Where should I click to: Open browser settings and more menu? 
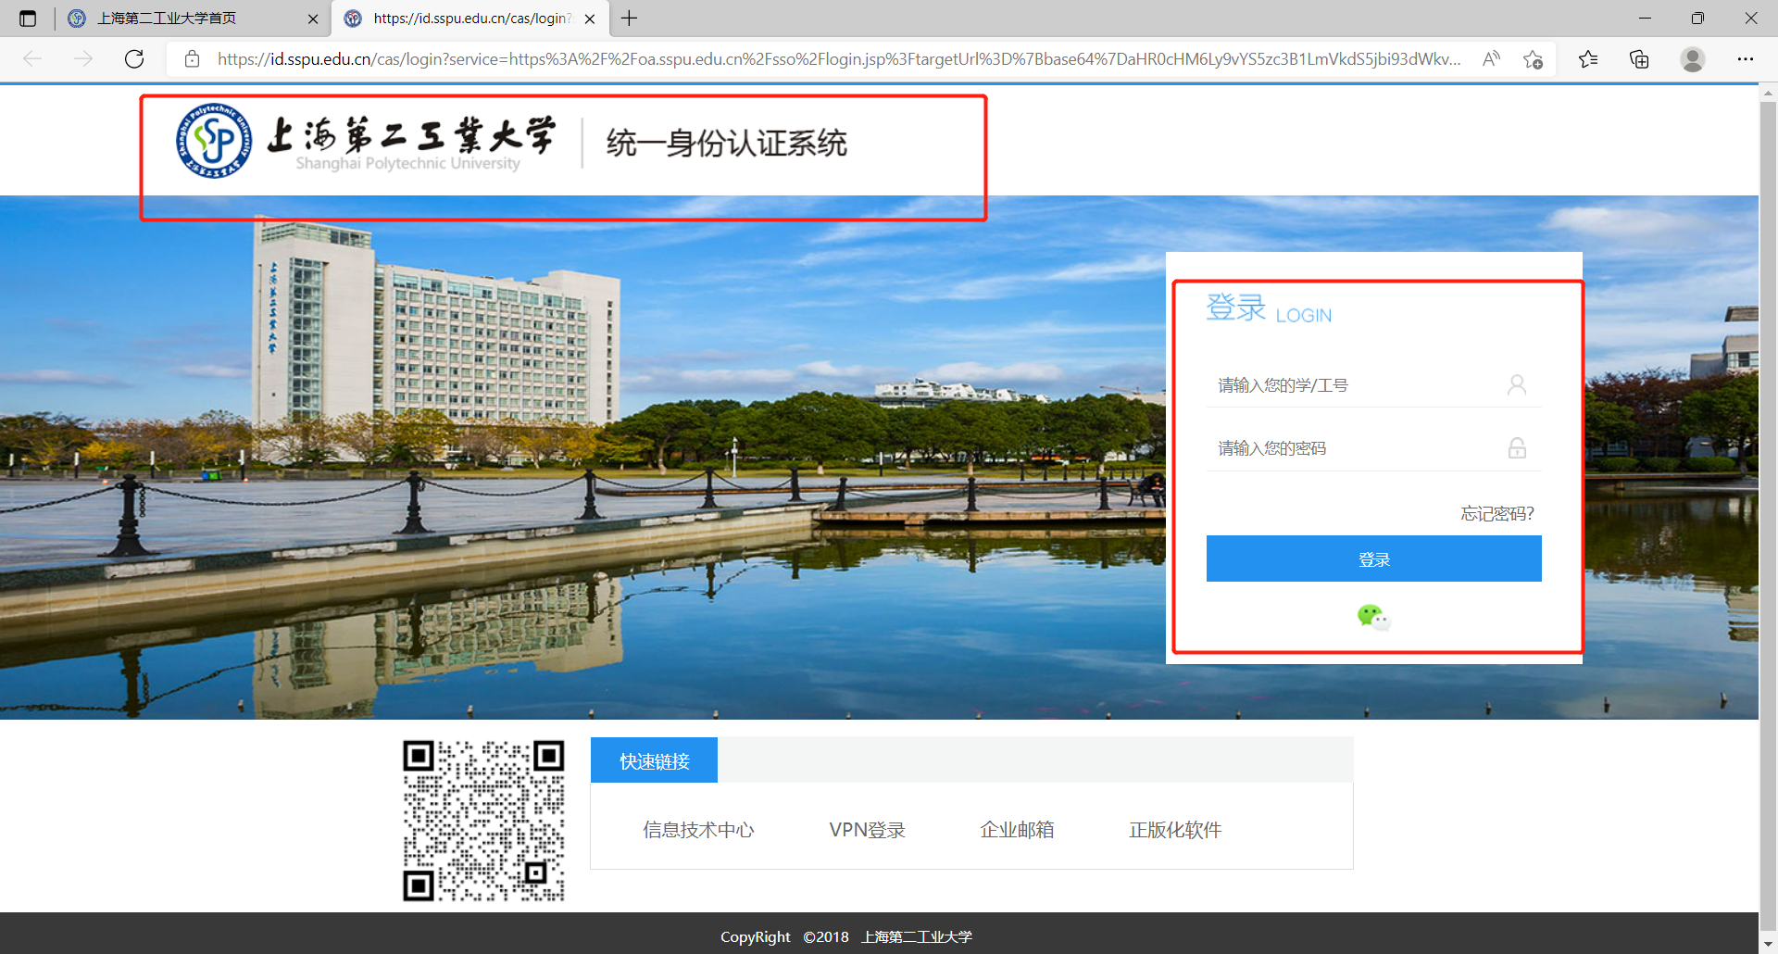pos(1745,59)
